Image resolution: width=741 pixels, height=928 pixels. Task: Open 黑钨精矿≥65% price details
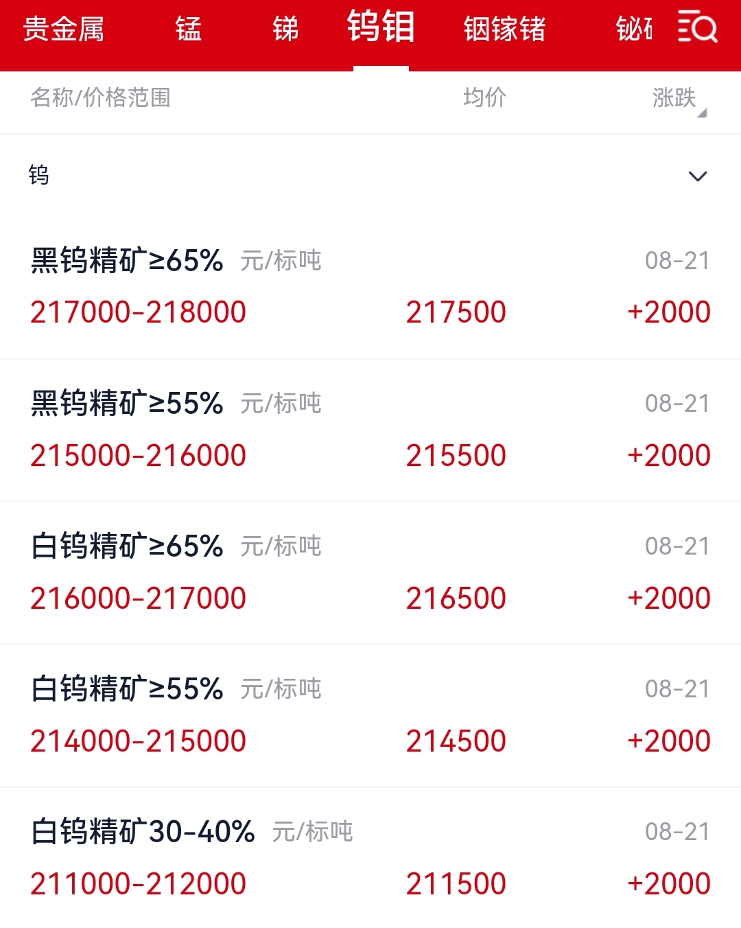click(370, 287)
